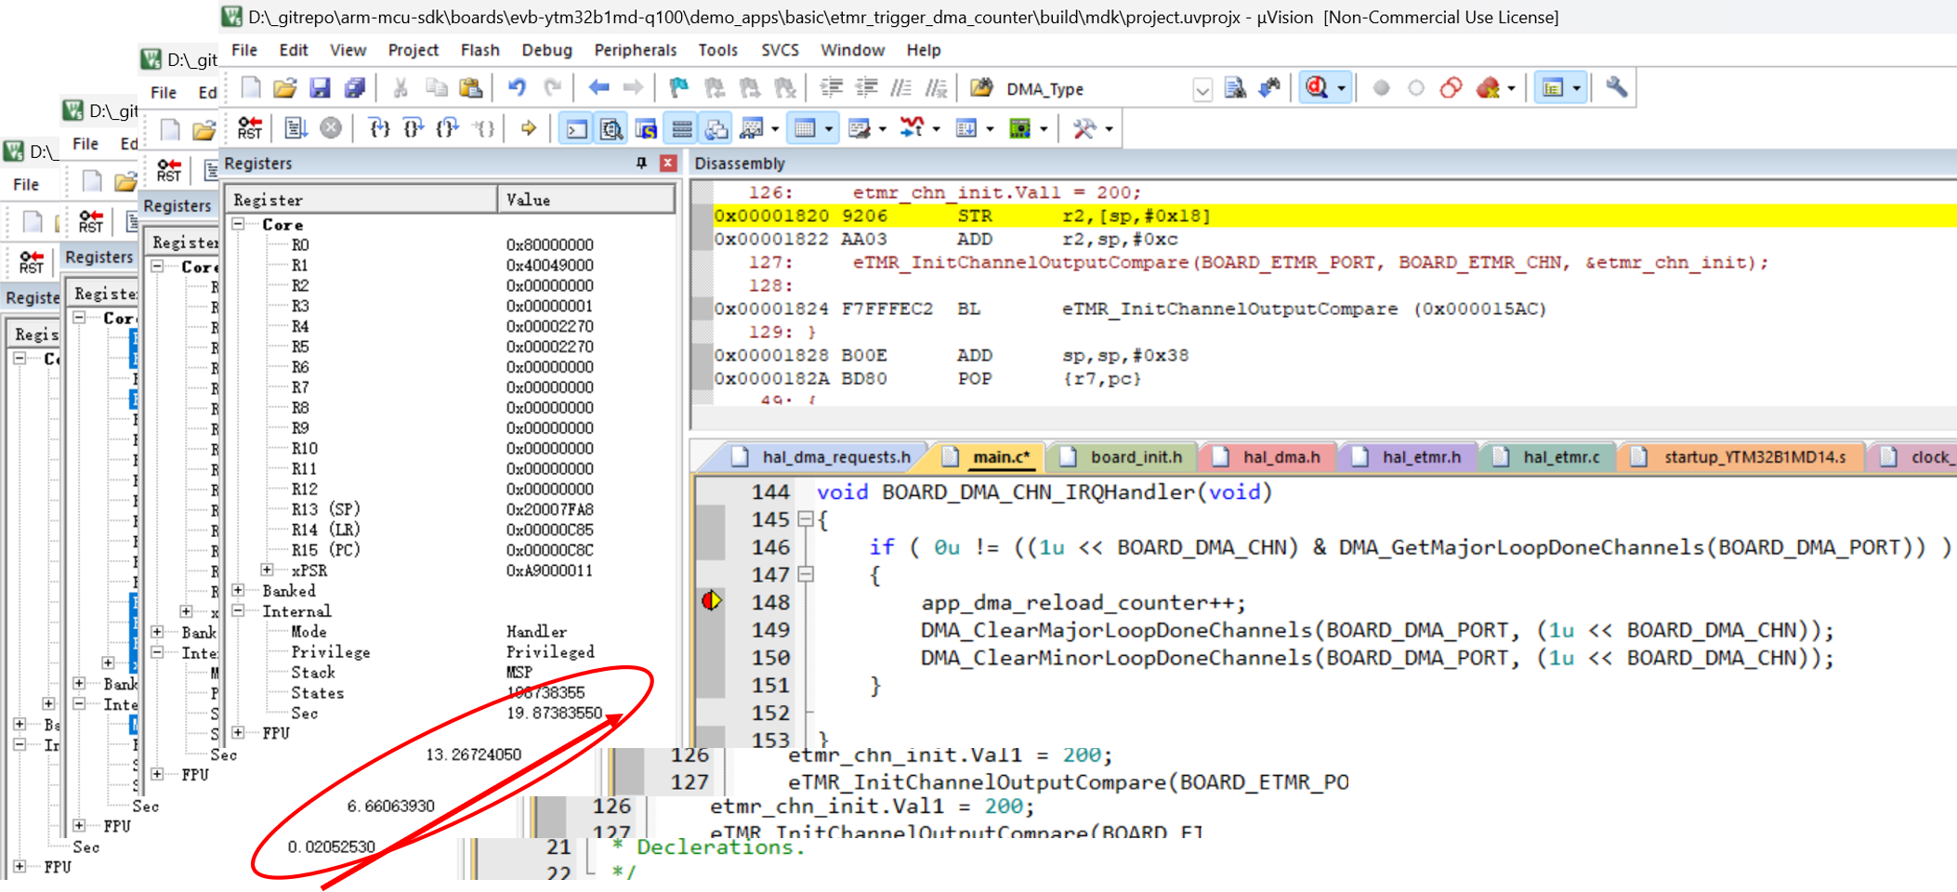The image size is (1957, 892).
Task: Open Configuration with the wrench icon
Action: coord(1617,88)
